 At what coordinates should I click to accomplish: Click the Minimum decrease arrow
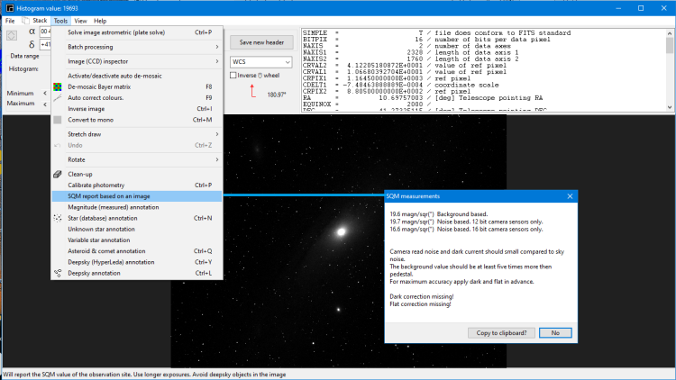pos(45,93)
